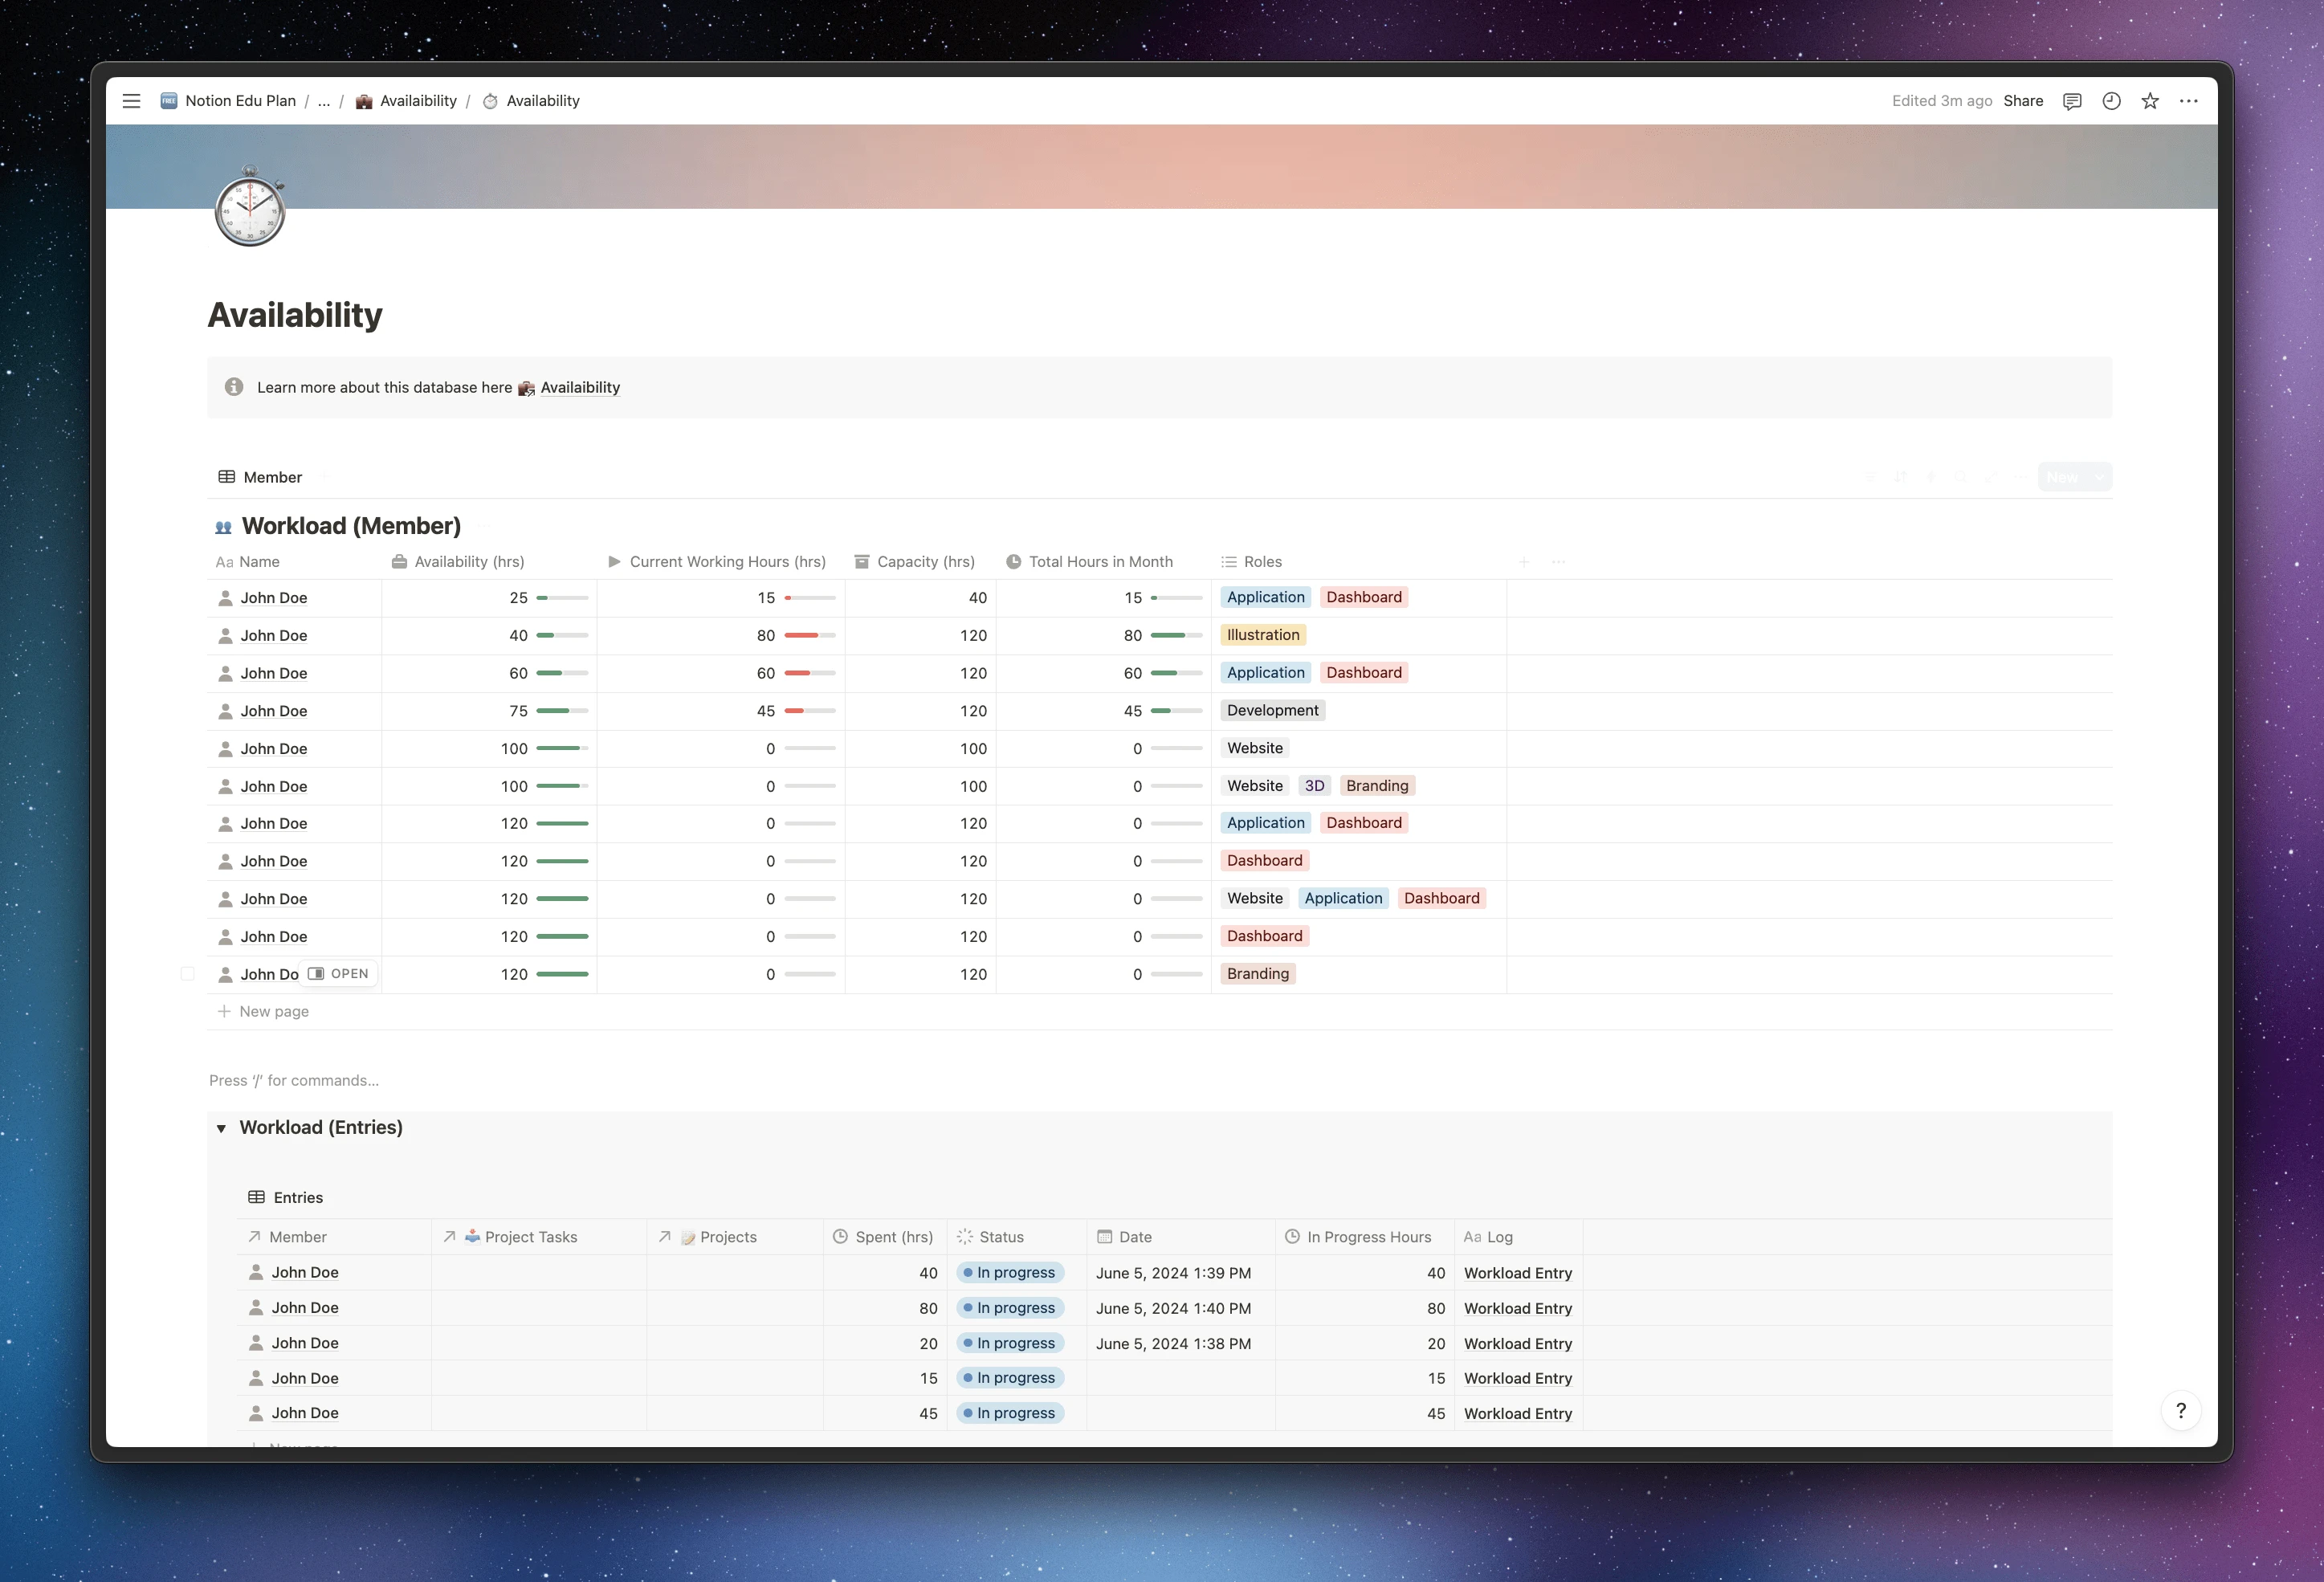Click the star/favorite icon in top-right toolbar

[2151, 100]
